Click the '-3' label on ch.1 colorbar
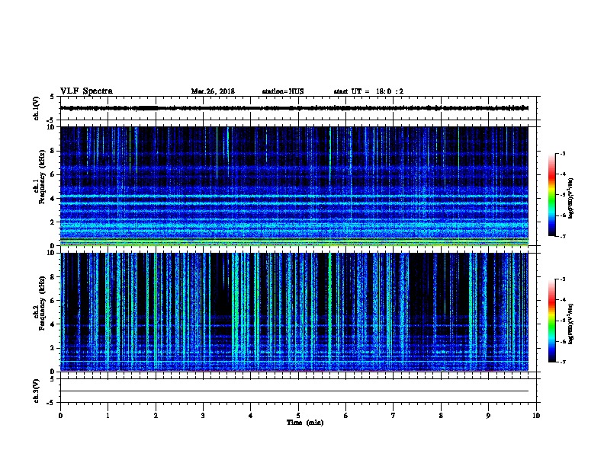This screenshot has height=466, width=604. pyautogui.click(x=562, y=153)
